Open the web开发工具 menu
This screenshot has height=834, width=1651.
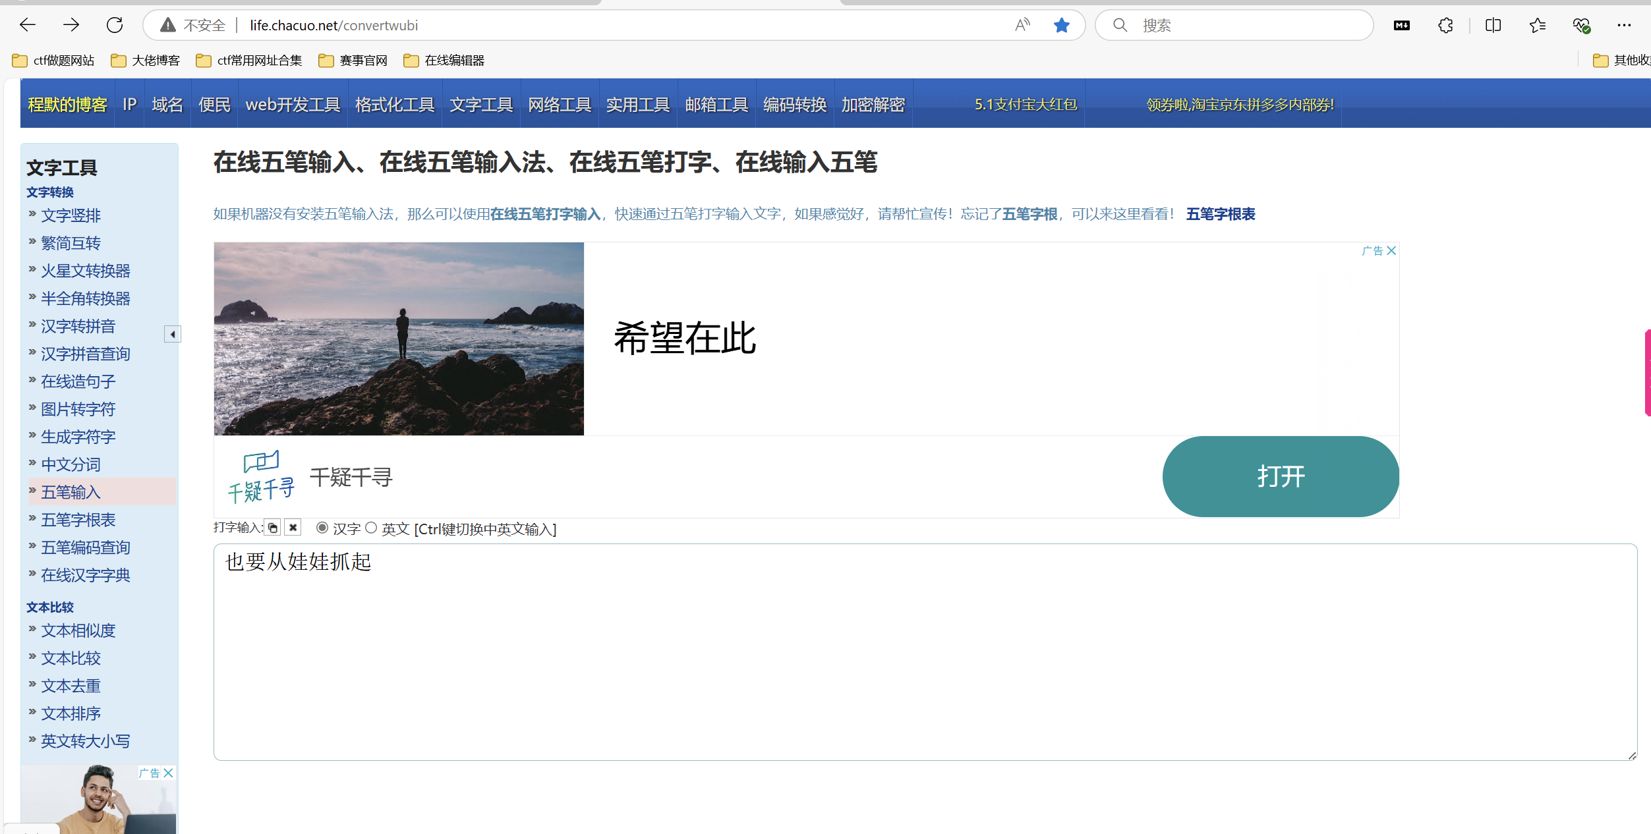coord(293,105)
